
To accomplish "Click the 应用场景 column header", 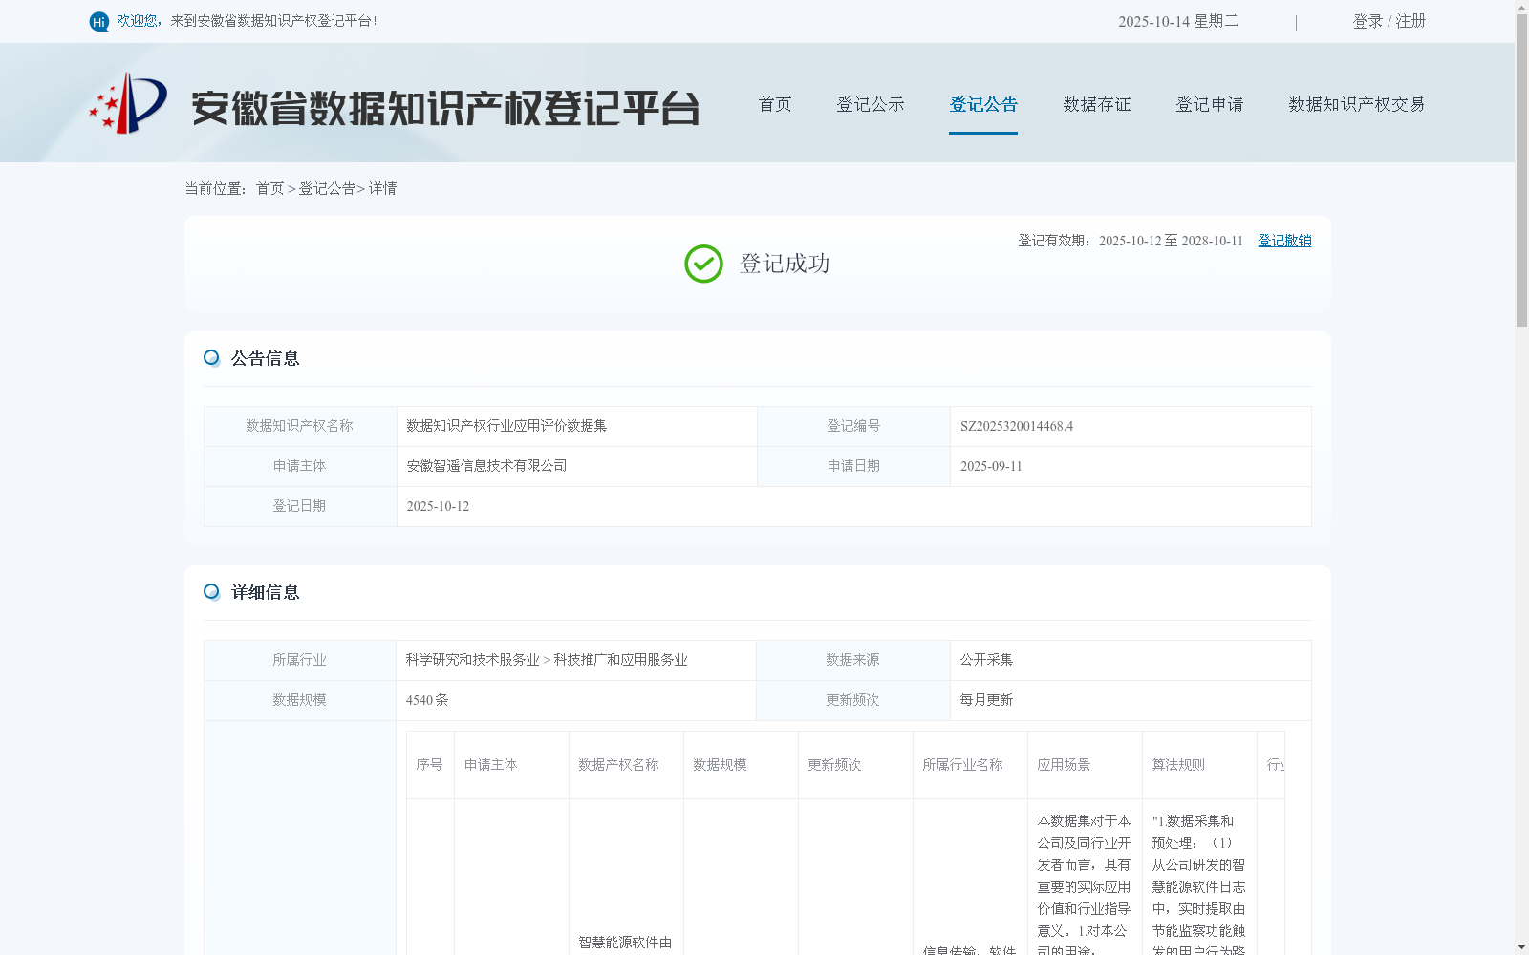I will tap(1085, 765).
